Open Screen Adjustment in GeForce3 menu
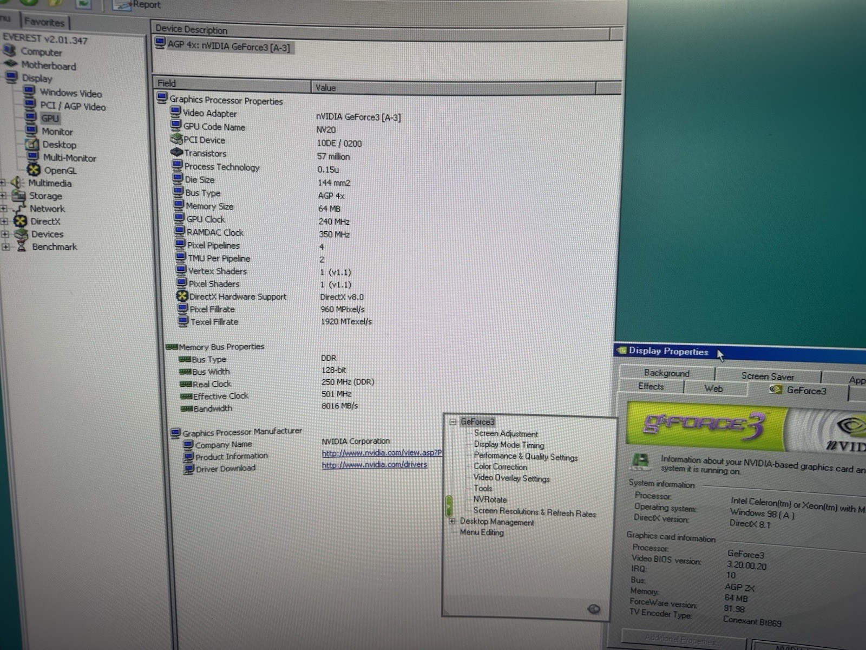The height and width of the screenshot is (650, 866). click(506, 433)
